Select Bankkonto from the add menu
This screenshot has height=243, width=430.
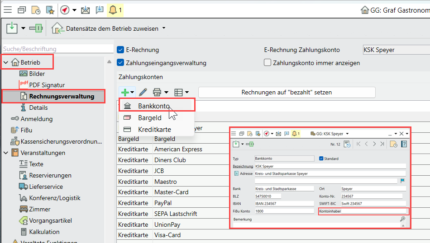click(x=153, y=106)
